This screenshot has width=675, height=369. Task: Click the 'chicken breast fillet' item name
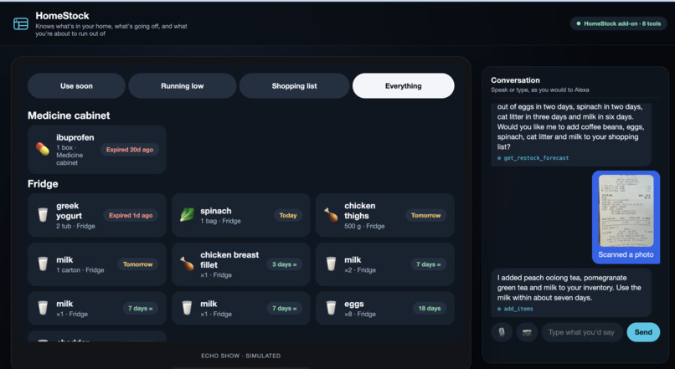[229, 259]
